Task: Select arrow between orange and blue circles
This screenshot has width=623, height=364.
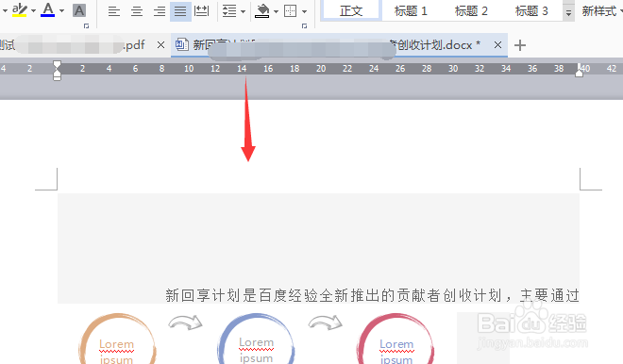Action: click(186, 323)
